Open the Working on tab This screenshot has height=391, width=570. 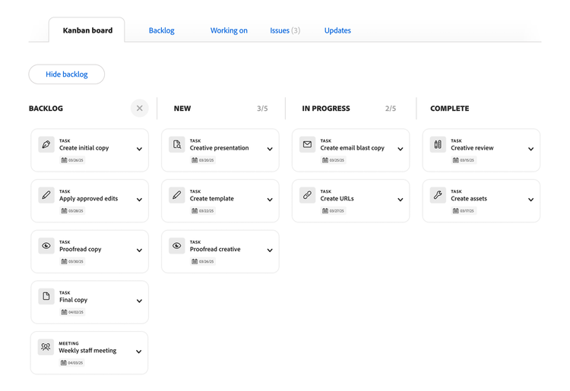point(229,30)
